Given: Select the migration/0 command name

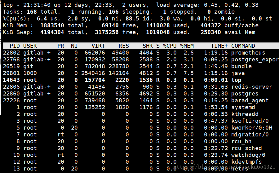Looking at the screenshot, I should tap(250, 135).
